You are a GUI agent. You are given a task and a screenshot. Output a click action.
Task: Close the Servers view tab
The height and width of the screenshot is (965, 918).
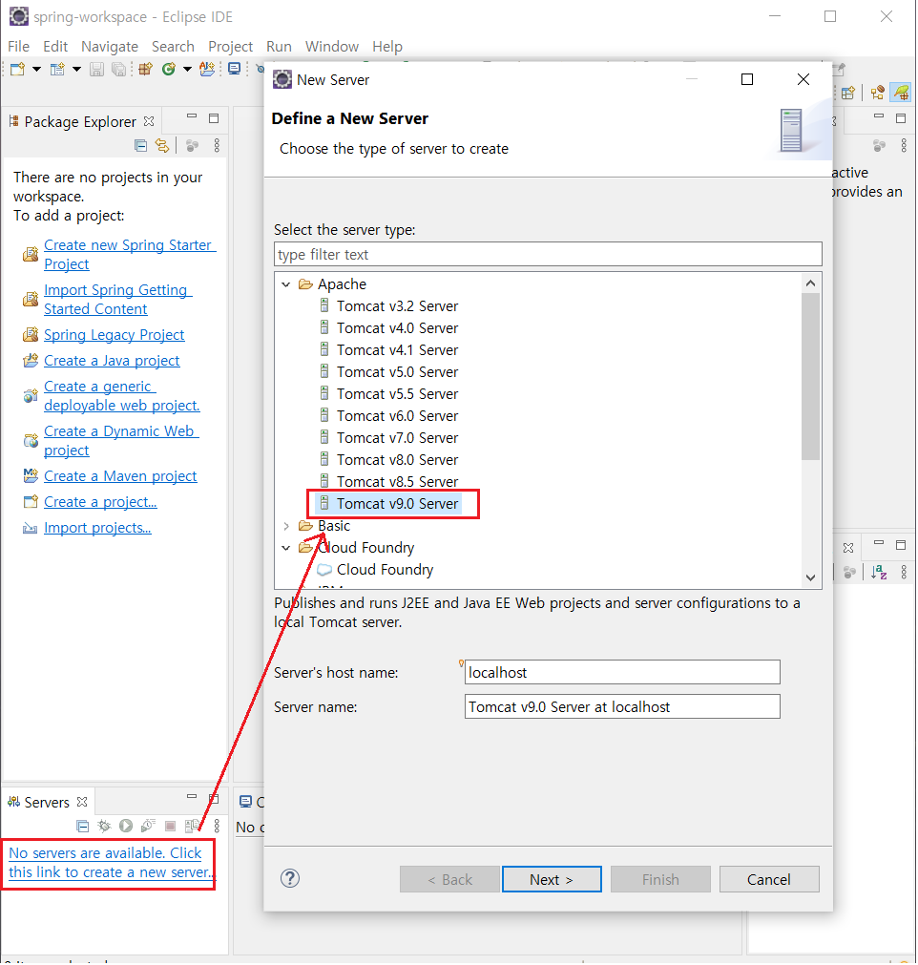pos(82,803)
